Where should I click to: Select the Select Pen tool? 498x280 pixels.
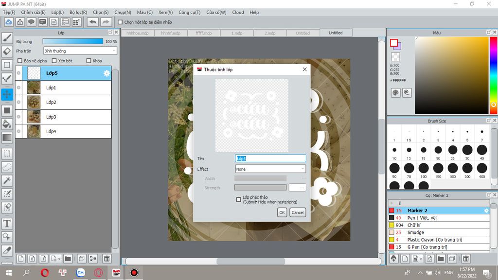(x=7, y=193)
